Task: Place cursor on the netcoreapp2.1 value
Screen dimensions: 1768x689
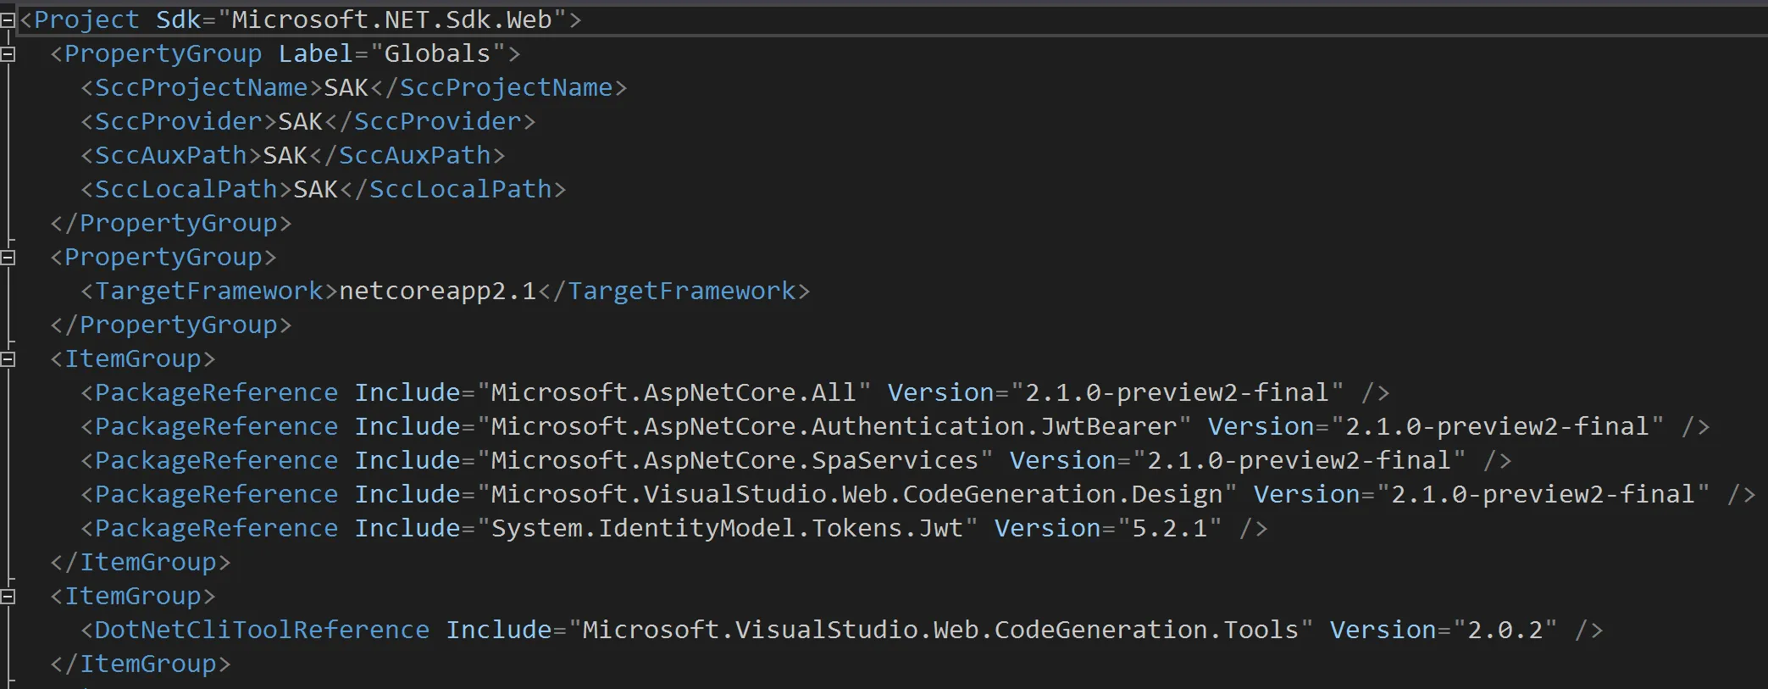Action: click(437, 291)
